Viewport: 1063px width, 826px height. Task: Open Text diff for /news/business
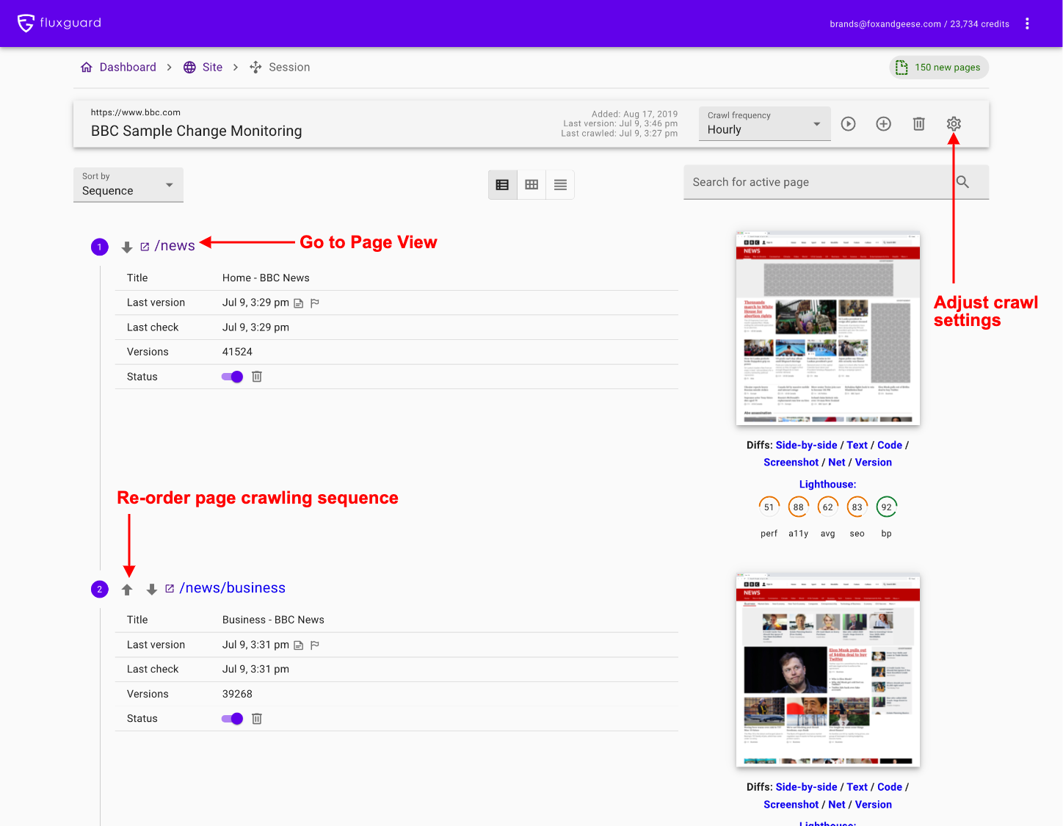click(x=857, y=787)
